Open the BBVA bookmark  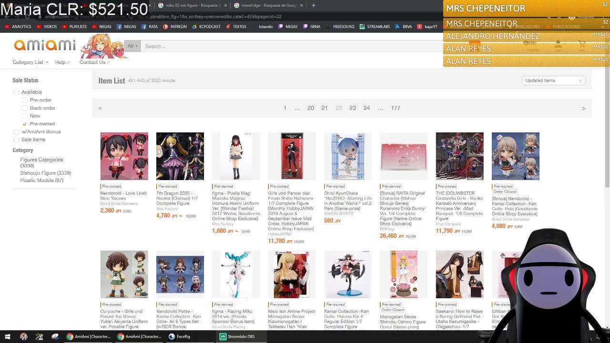[404, 27]
